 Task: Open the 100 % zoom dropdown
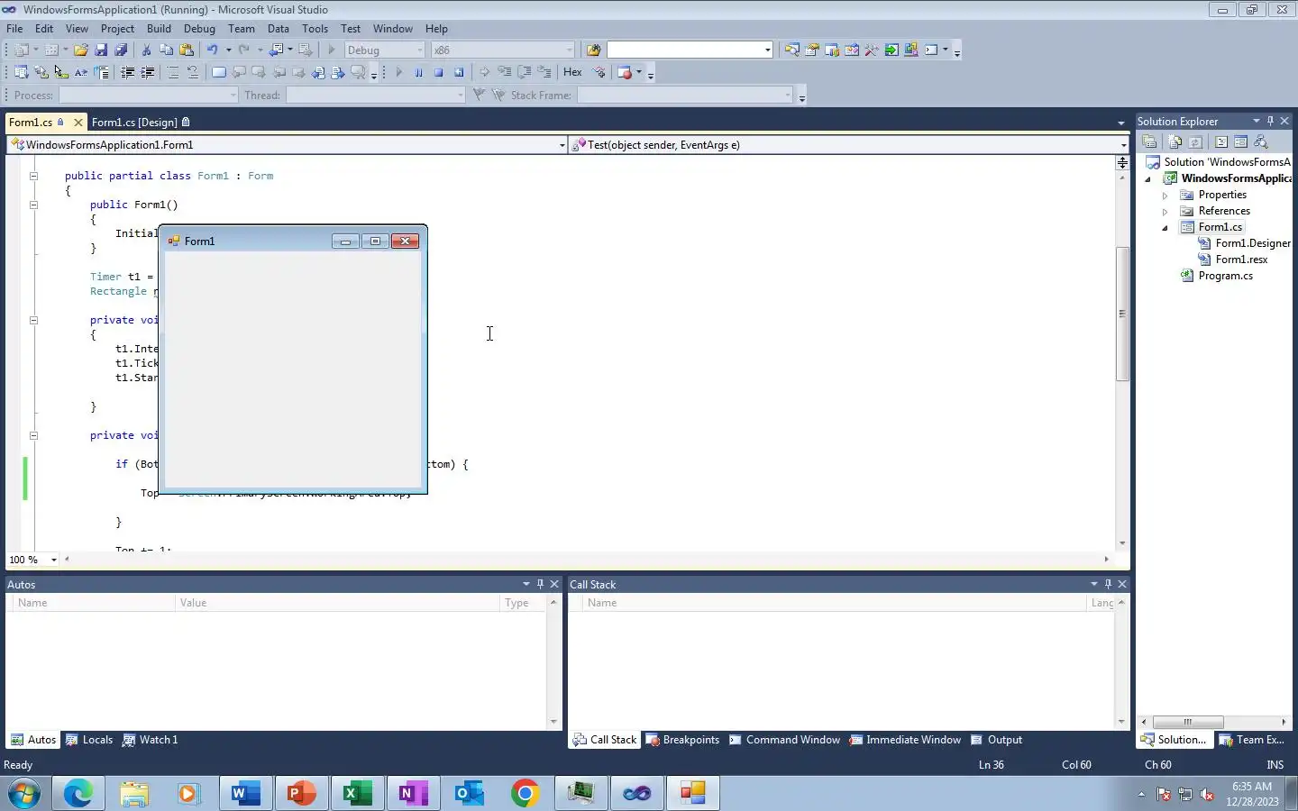(54, 560)
